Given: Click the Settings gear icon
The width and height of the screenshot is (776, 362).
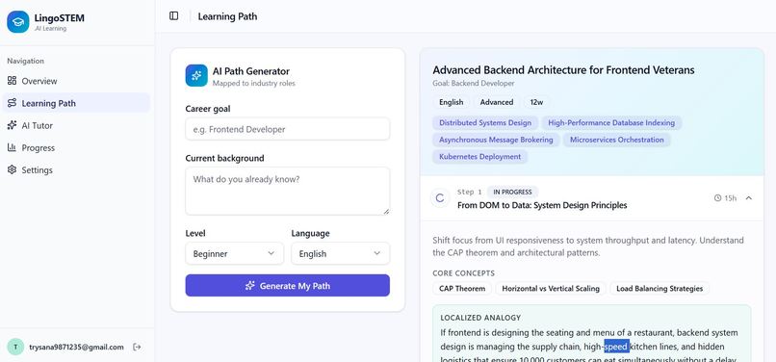Looking at the screenshot, I should coord(12,169).
